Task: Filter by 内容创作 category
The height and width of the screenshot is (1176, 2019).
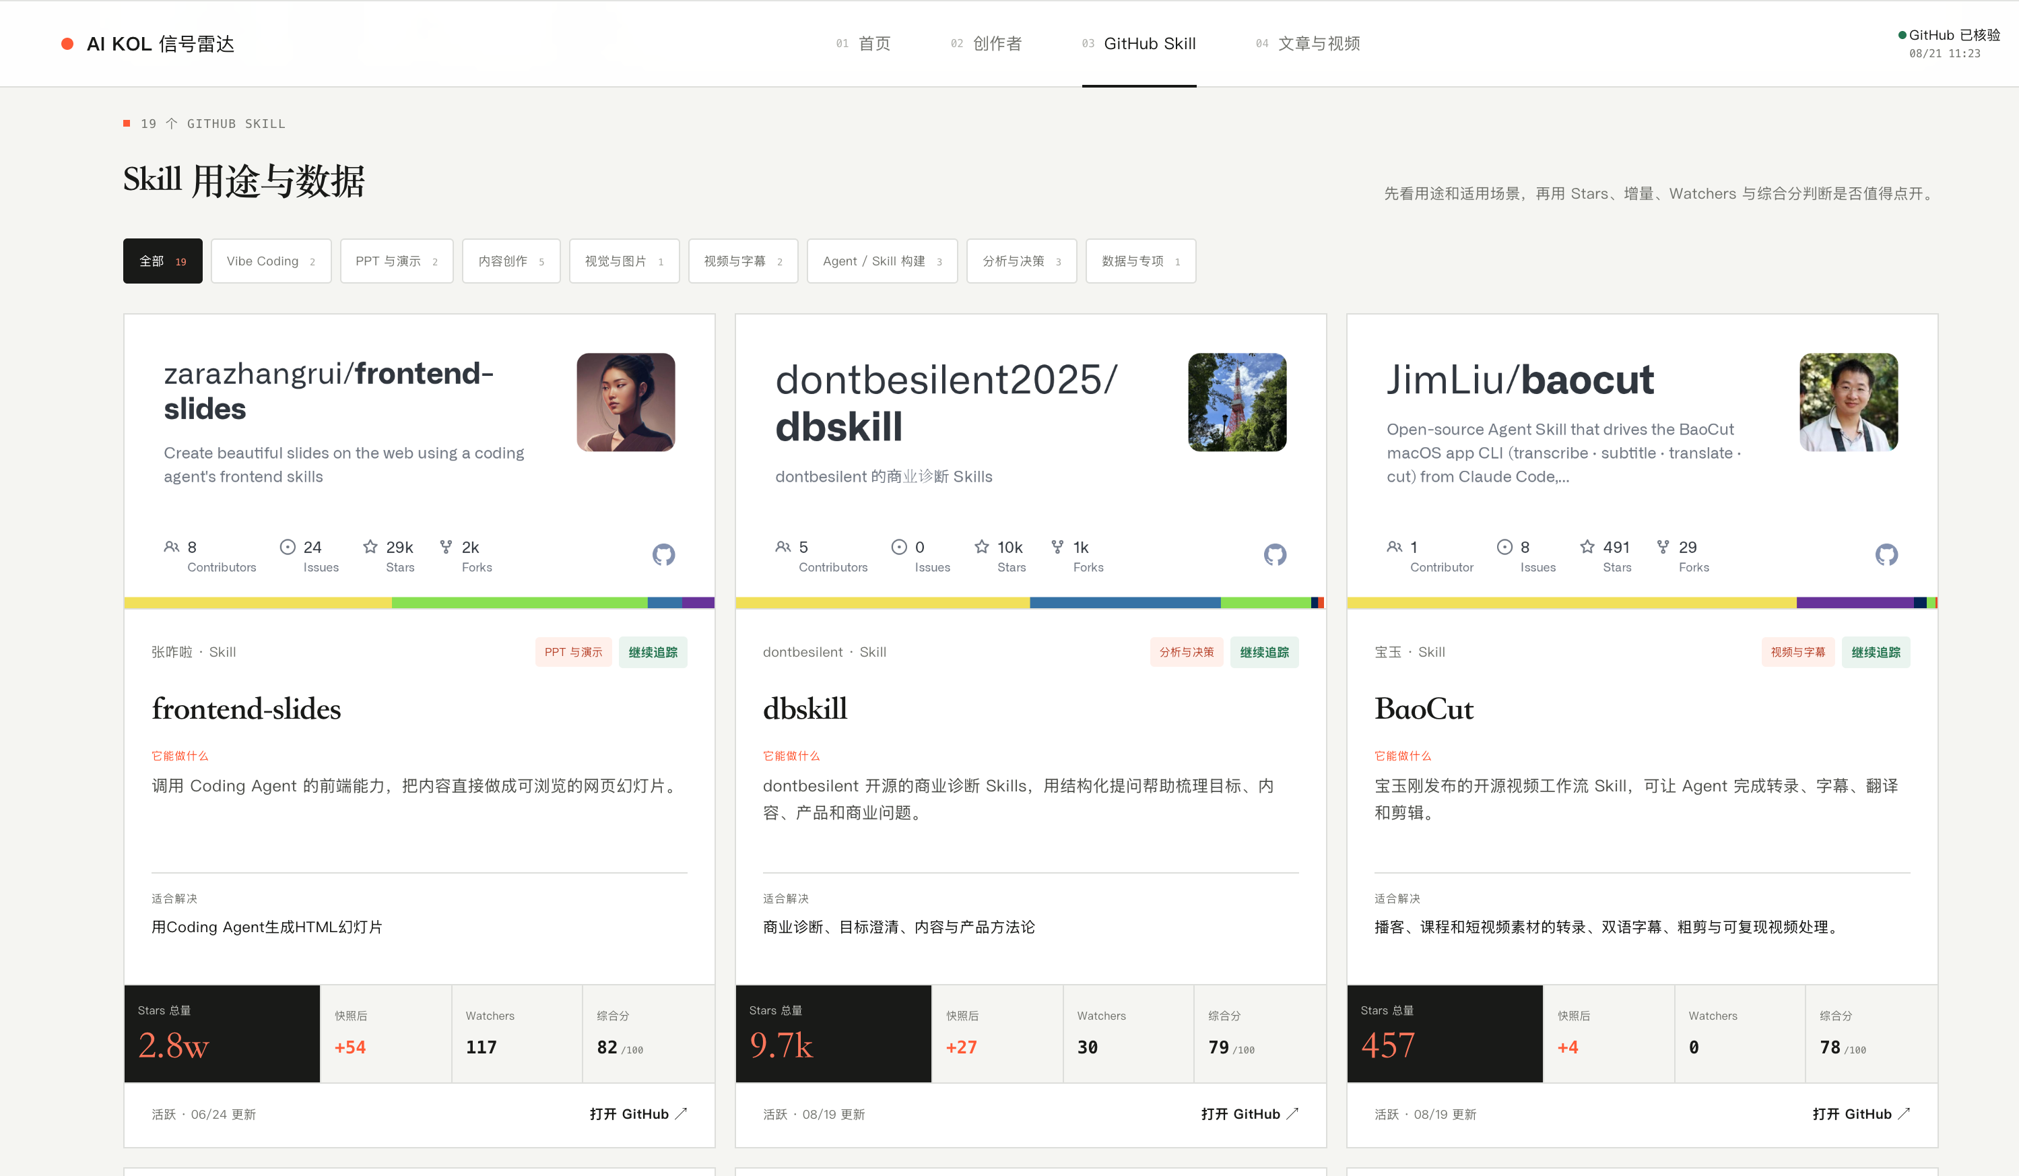Action: tap(511, 261)
